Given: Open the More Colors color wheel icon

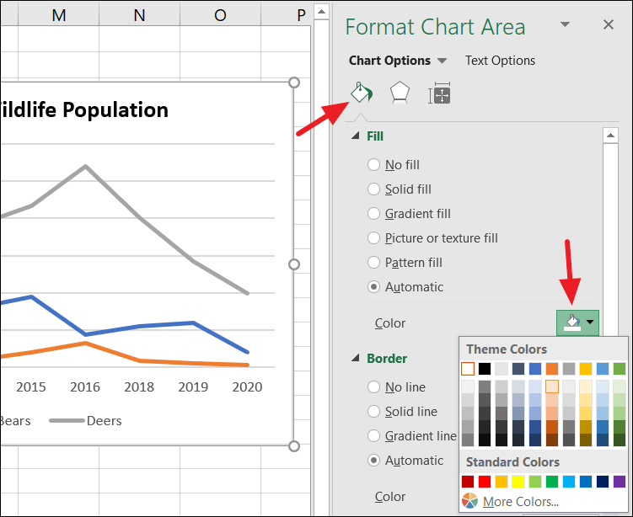Looking at the screenshot, I should [x=470, y=501].
